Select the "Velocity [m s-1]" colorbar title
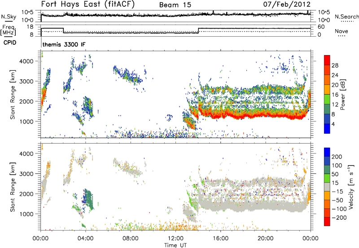 pyautogui.click(x=351, y=187)
